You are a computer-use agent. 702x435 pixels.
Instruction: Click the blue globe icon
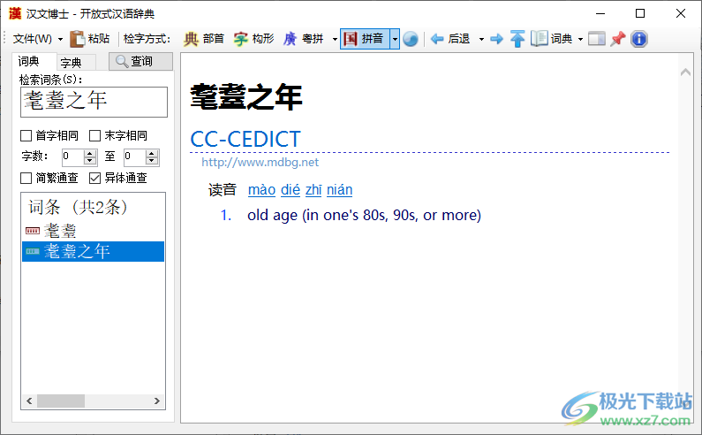click(410, 39)
